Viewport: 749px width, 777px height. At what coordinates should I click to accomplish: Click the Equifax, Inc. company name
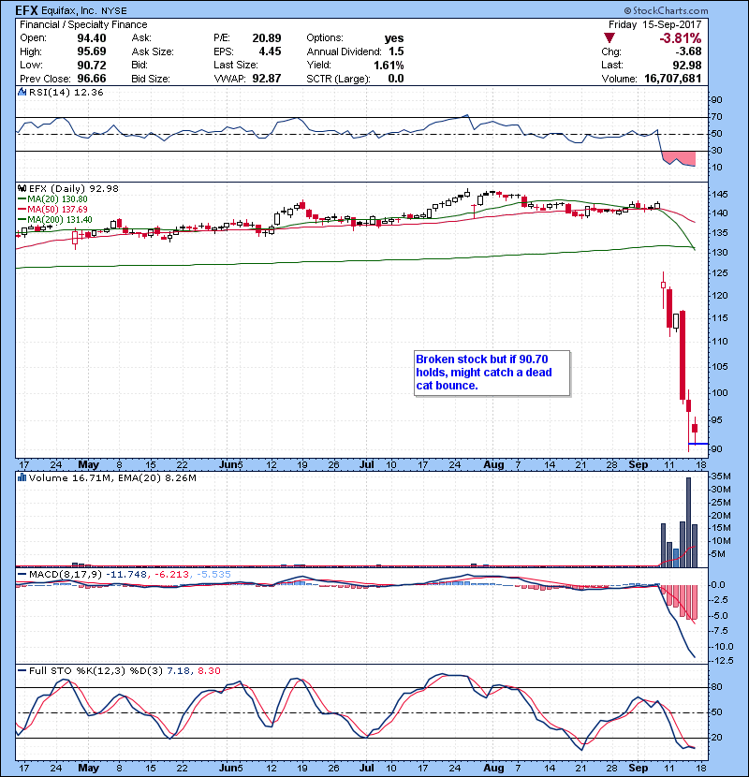(x=69, y=10)
